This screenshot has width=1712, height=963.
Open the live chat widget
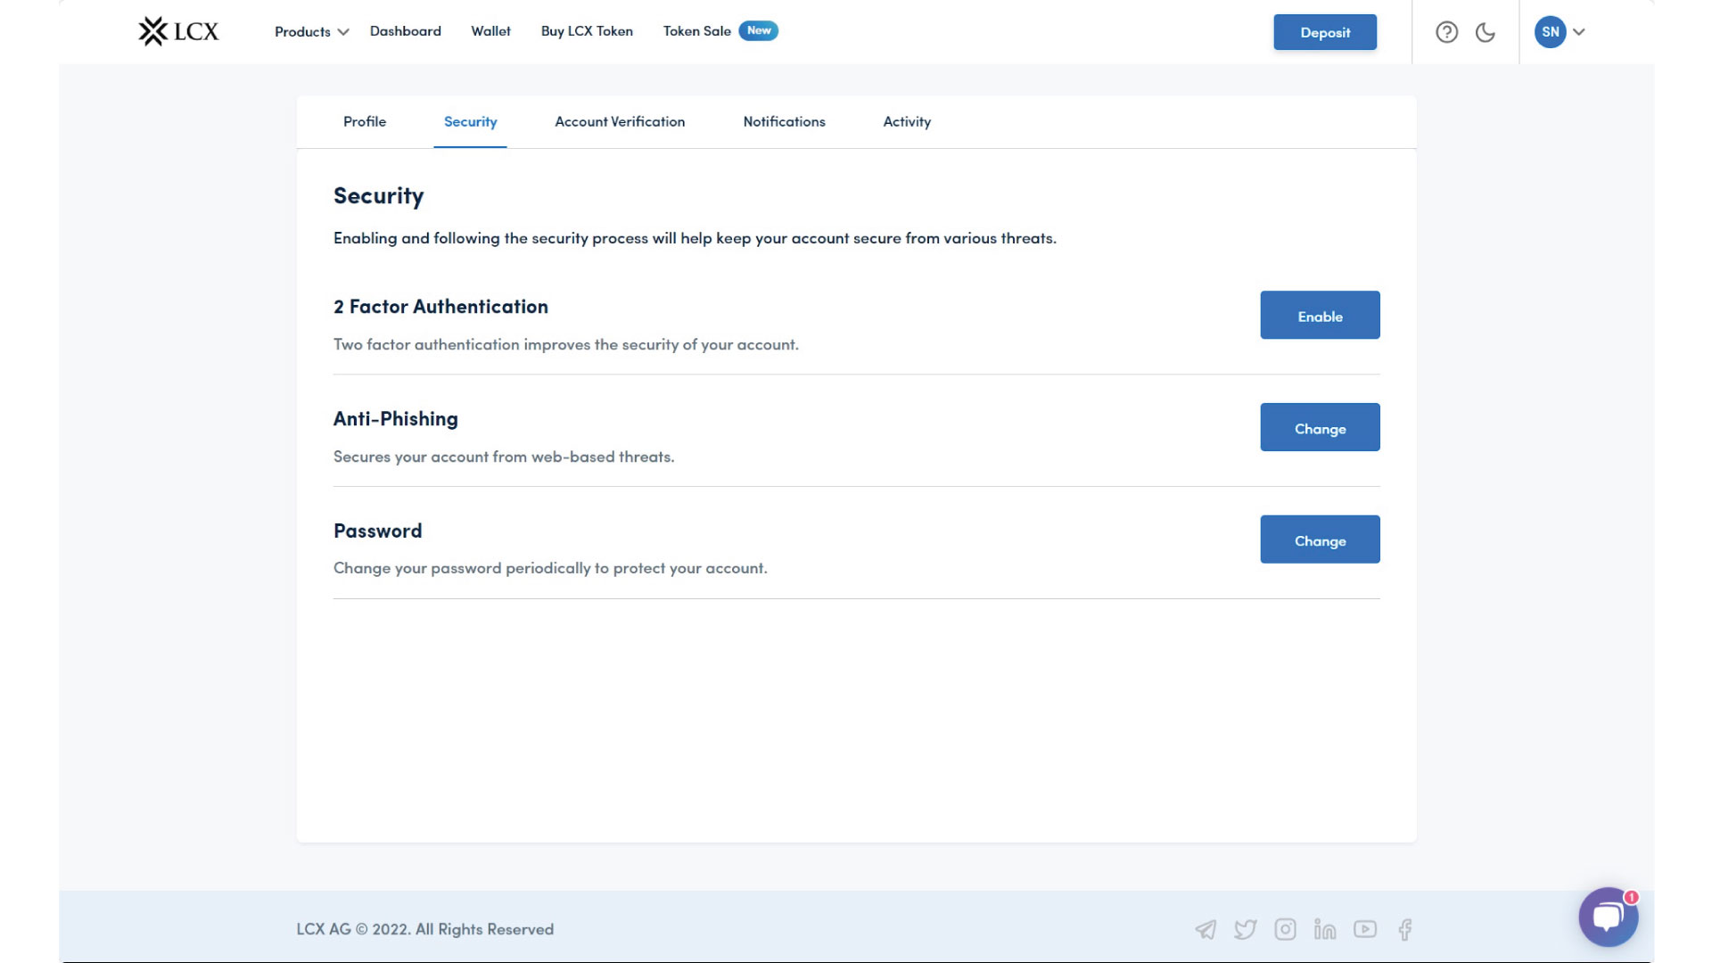[1608, 917]
